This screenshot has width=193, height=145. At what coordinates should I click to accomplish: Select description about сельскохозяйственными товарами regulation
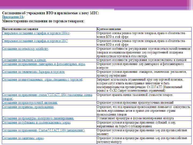coord(143,52)
